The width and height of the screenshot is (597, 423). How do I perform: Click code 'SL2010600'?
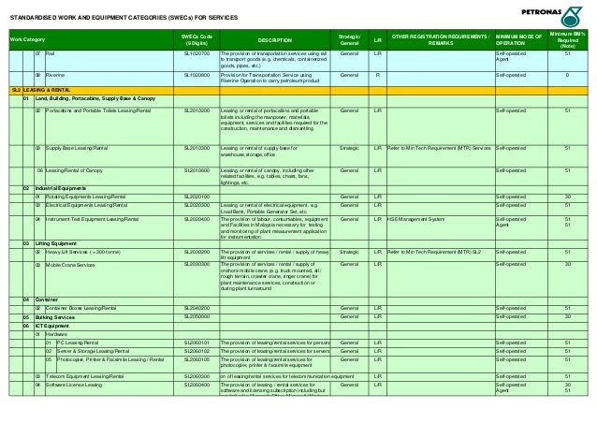[x=197, y=170]
